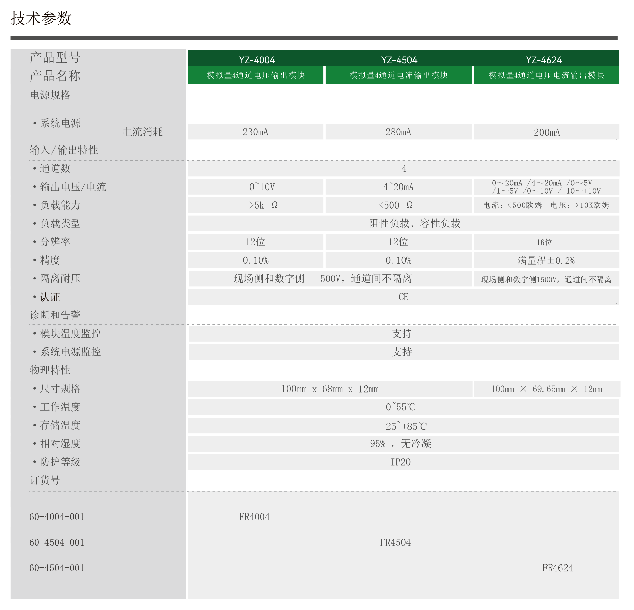Click the 输入/输出特性 section heading
The width and height of the screenshot is (634, 610).
[x=64, y=150]
